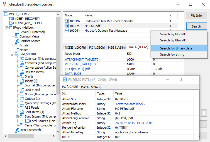
Task: Collapse the IPM_SUBTREE tree node
Action: coord(12,54)
